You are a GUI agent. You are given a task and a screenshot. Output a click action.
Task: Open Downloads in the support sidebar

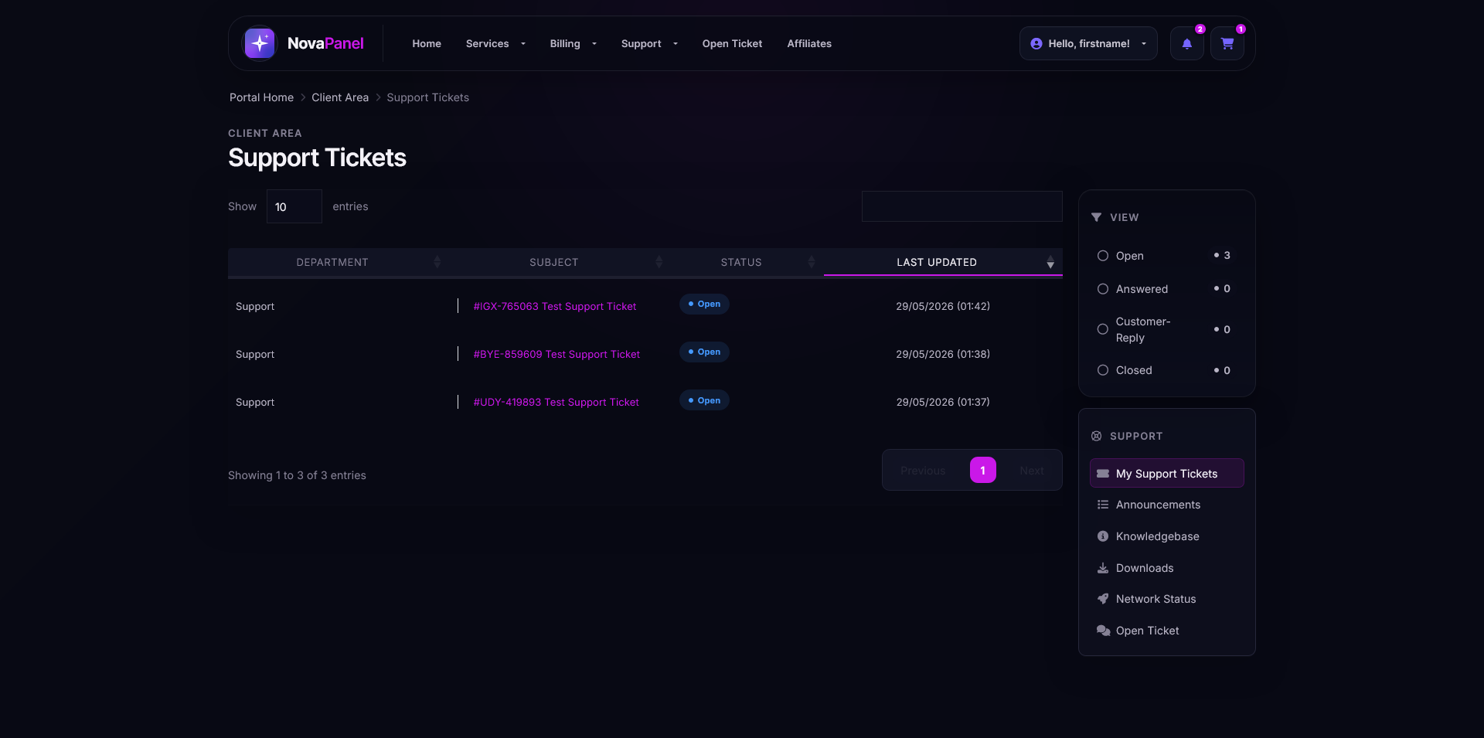pyautogui.click(x=1166, y=568)
